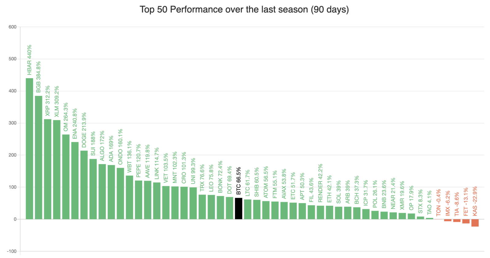The width and height of the screenshot is (490, 258).
Task: Click the BNB 23.6% bar
Action: [x=384, y=216]
